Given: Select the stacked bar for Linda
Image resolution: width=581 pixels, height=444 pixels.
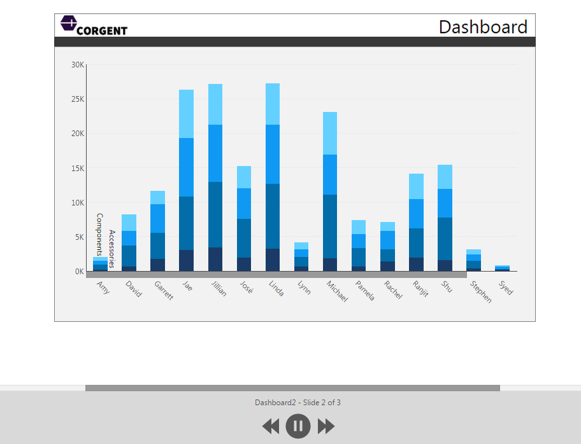Looking at the screenshot, I should pyautogui.click(x=273, y=177).
